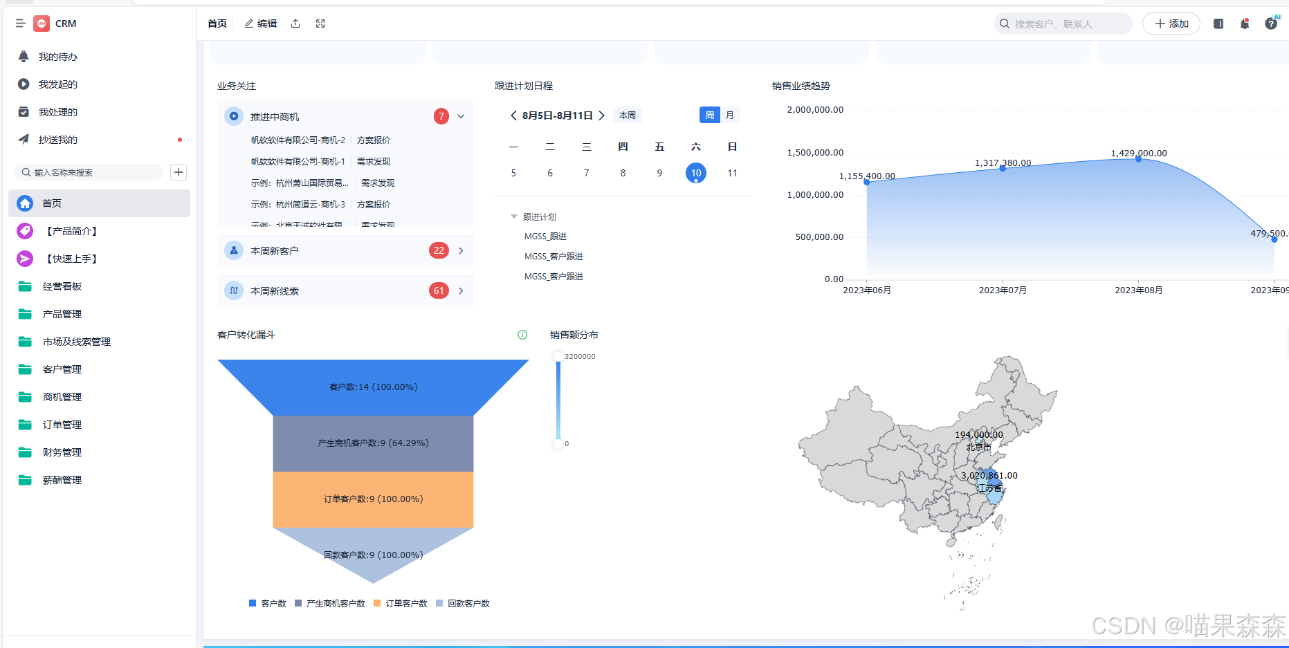Collapse the 跟进计划 list triangle
The image size is (1289, 648).
514,216
